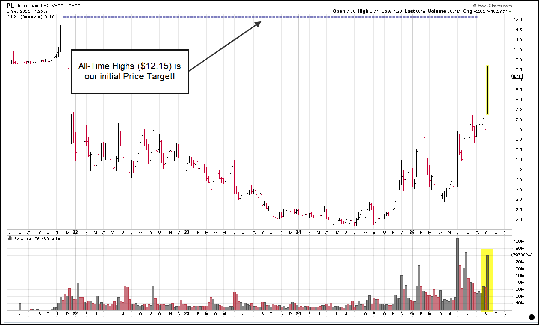Click the 11.5 price axis label
Image resolution: width=539 pixels, height=325 pixels.
point(518,30)
